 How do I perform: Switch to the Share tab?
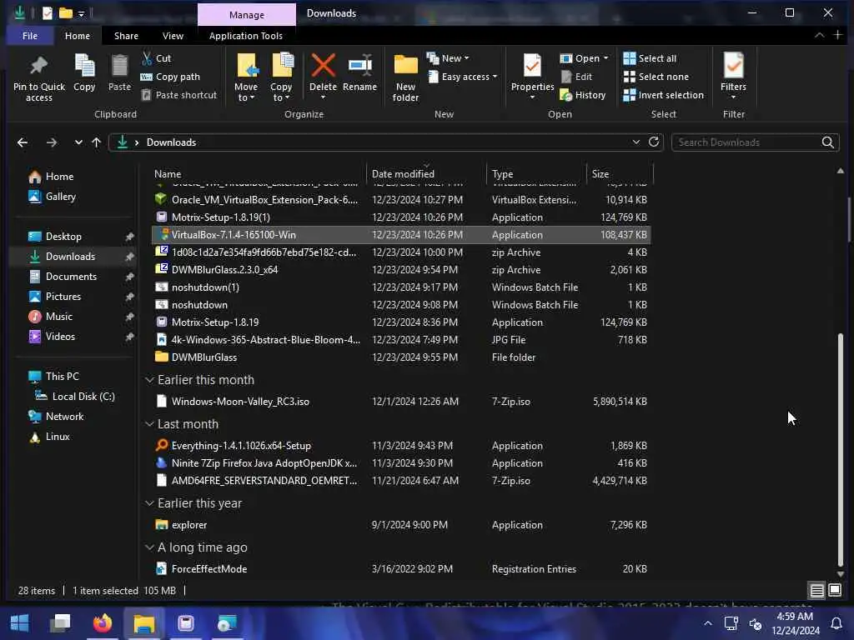coord(126,36)
